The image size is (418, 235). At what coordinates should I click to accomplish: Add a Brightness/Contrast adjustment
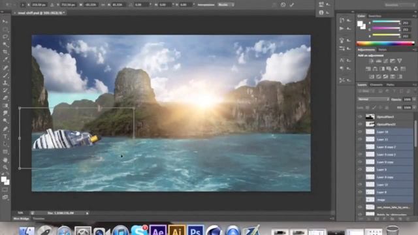(372, 61)
